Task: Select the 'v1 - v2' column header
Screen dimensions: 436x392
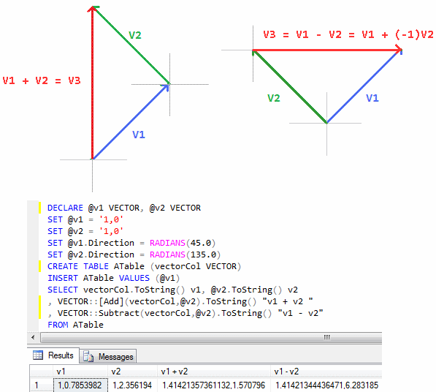Action: click(326, 372)
